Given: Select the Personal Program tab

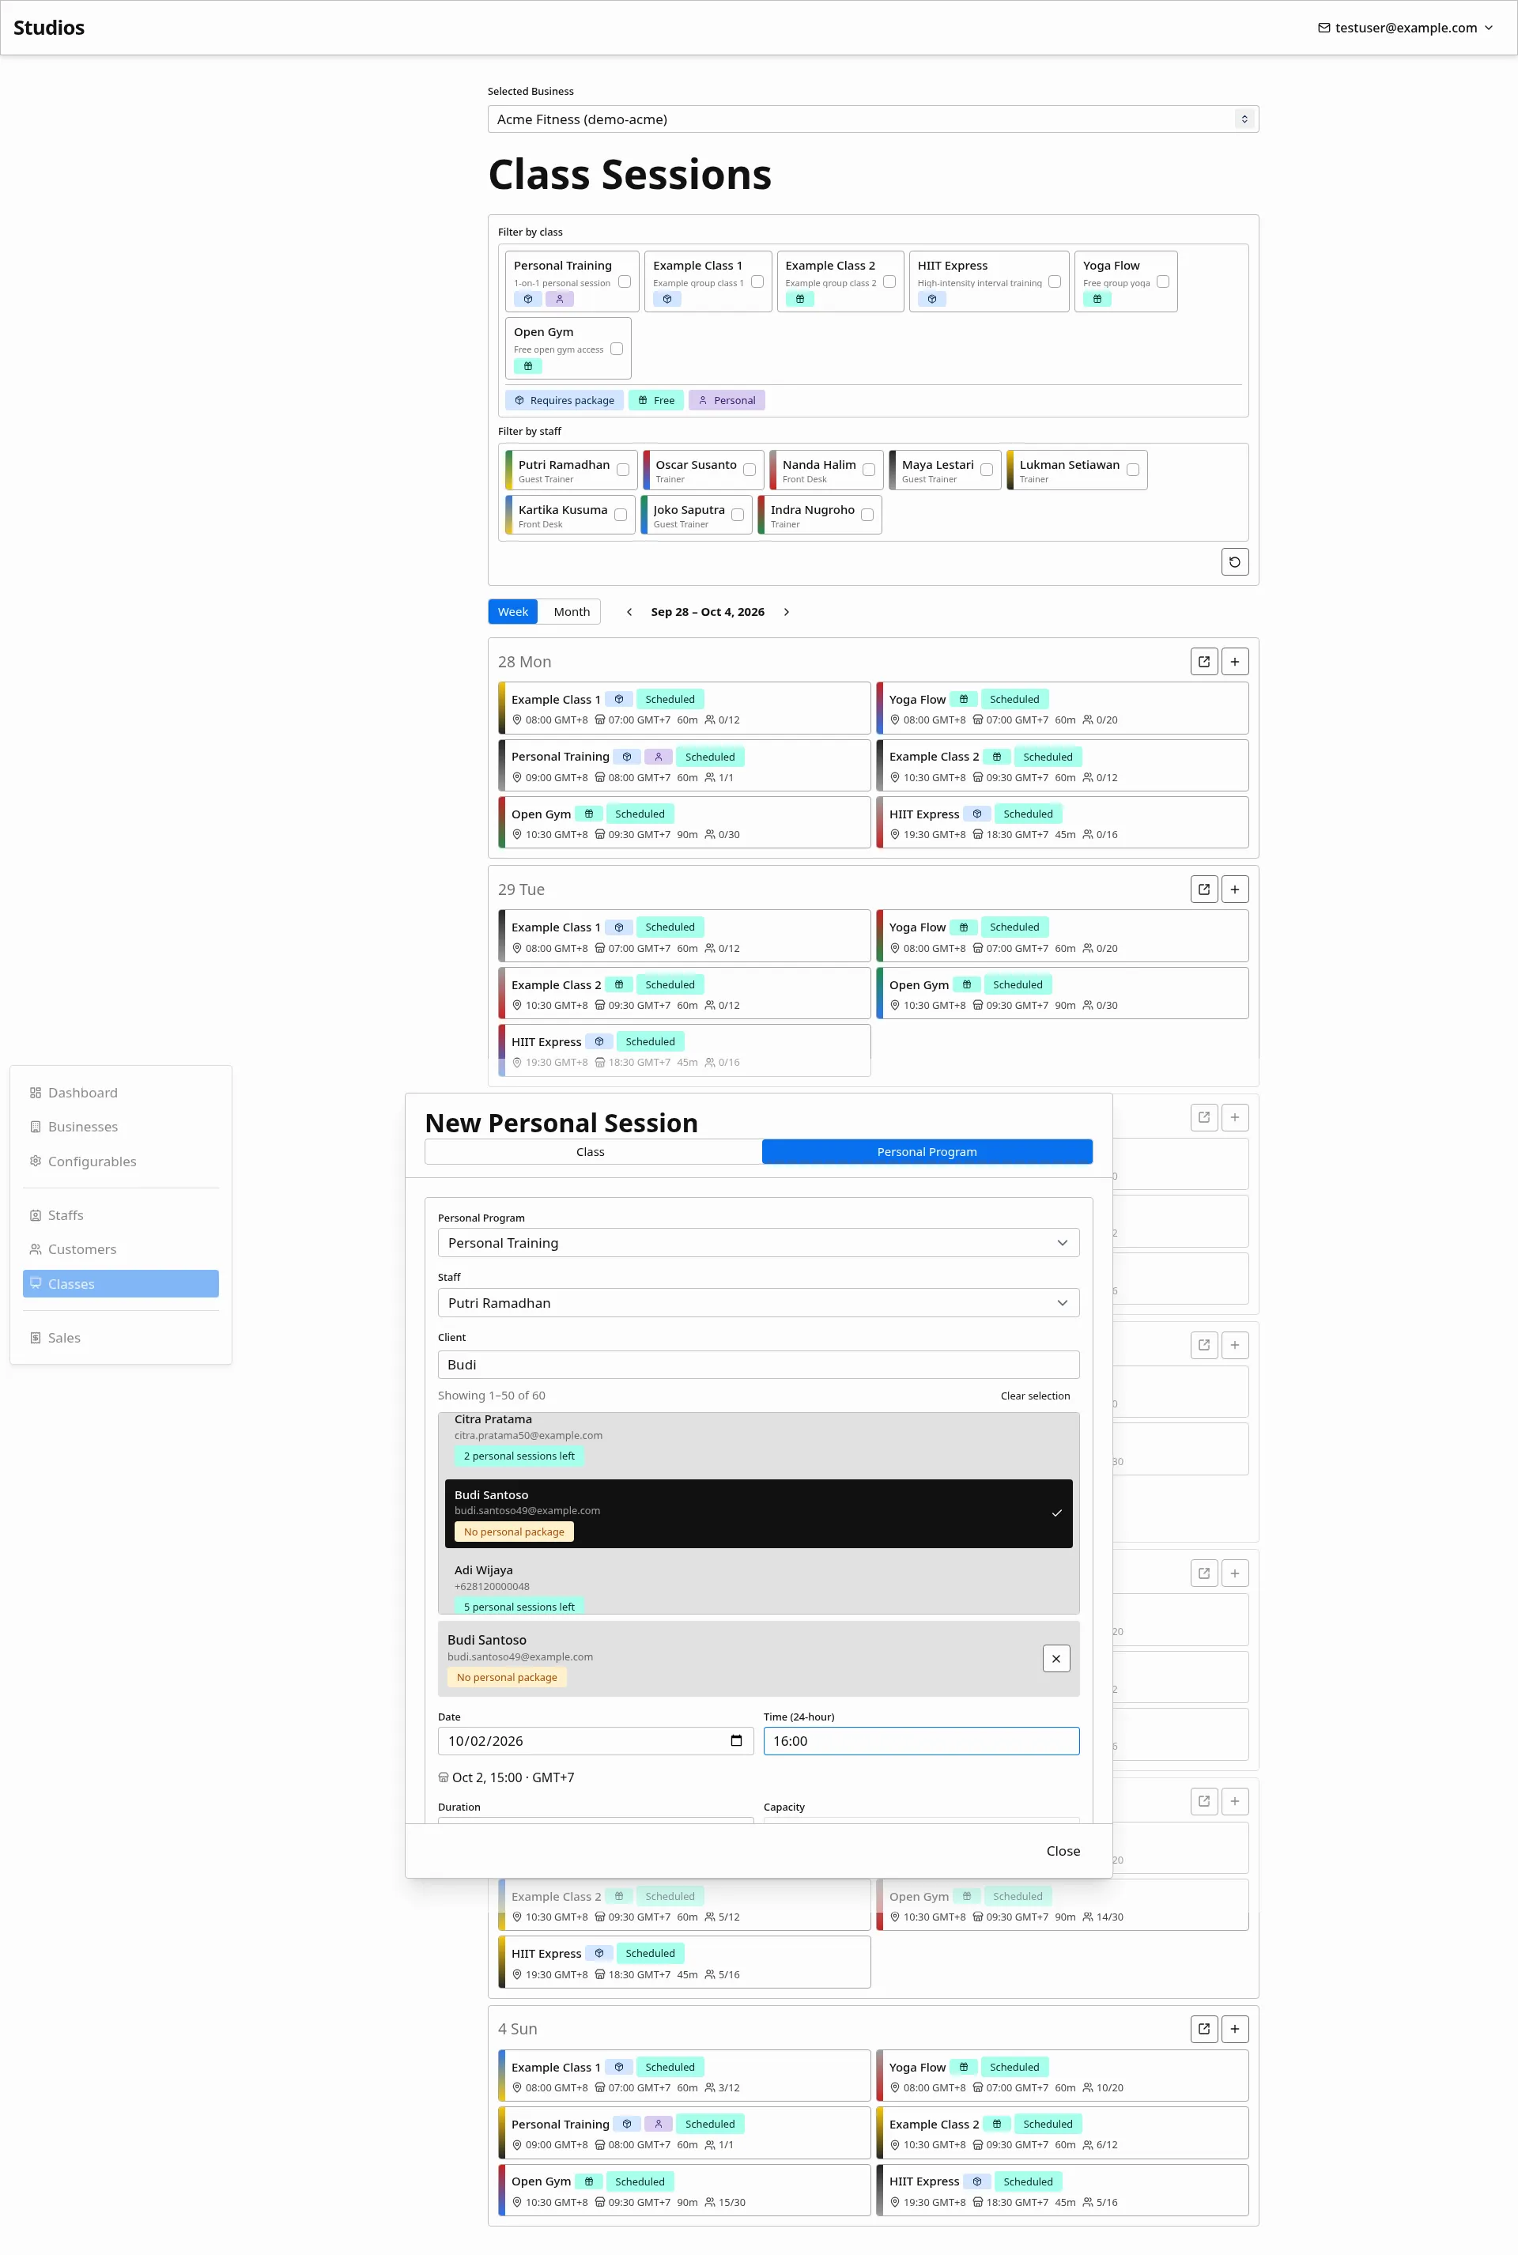Looking at the screenshot, I should (927, 1152).
